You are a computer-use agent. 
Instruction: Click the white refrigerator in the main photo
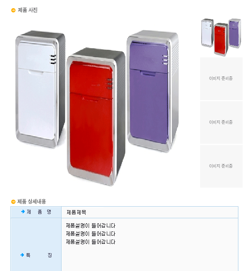click(41, 89)
